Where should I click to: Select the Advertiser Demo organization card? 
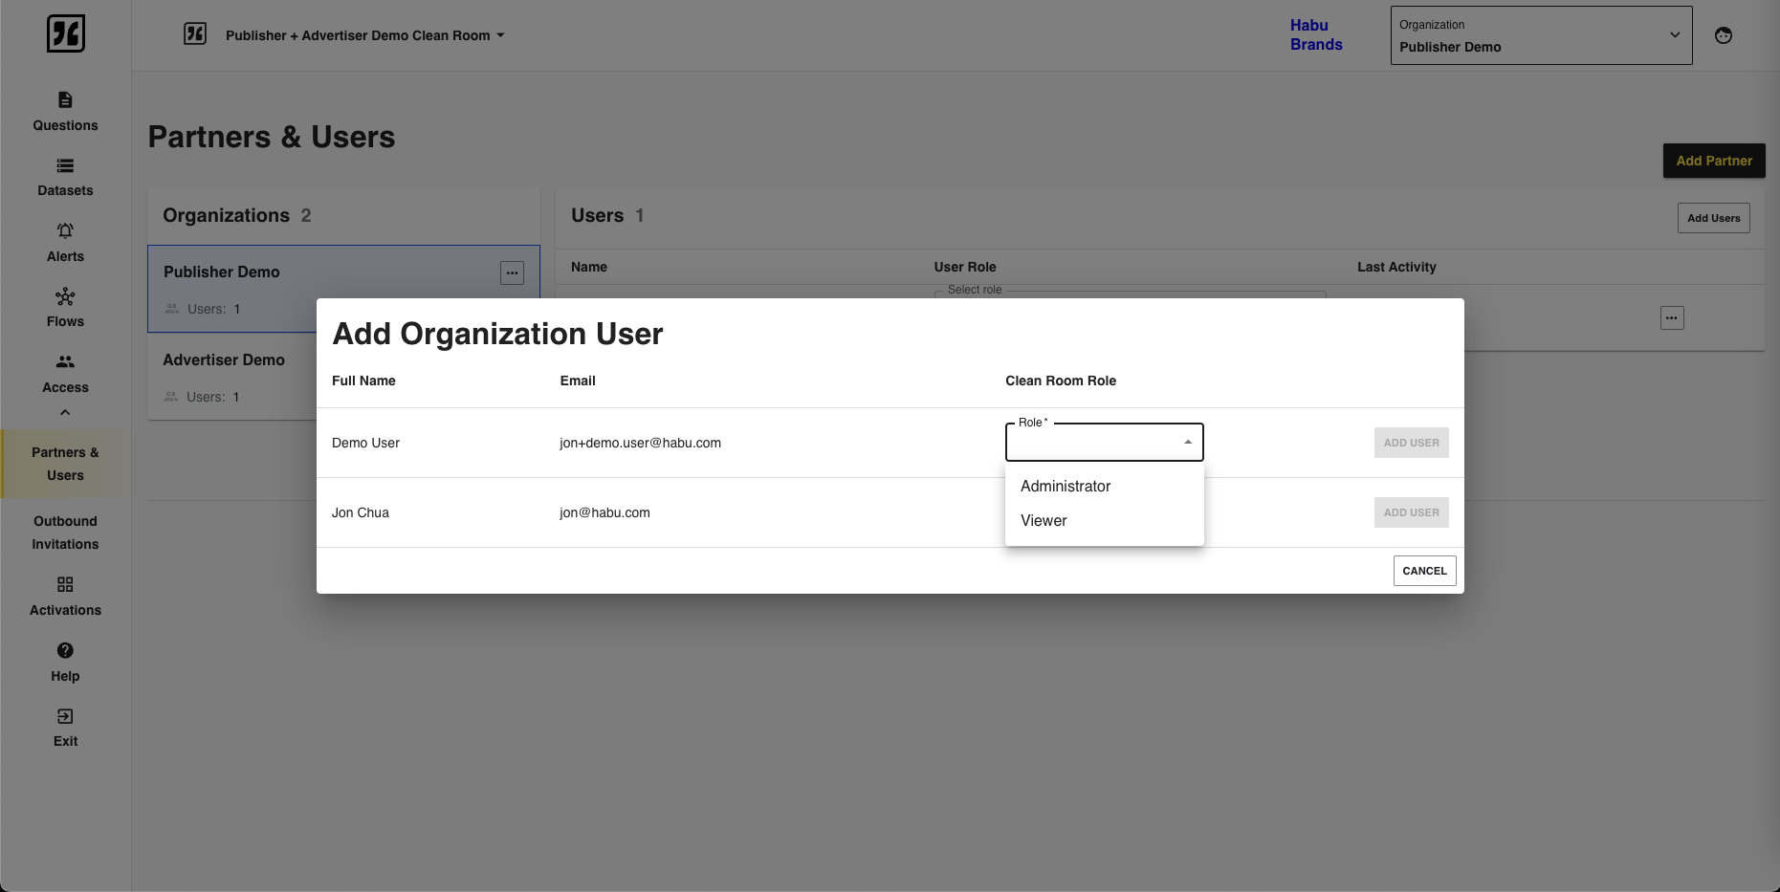pyautogui.click(x=232, y=377)
